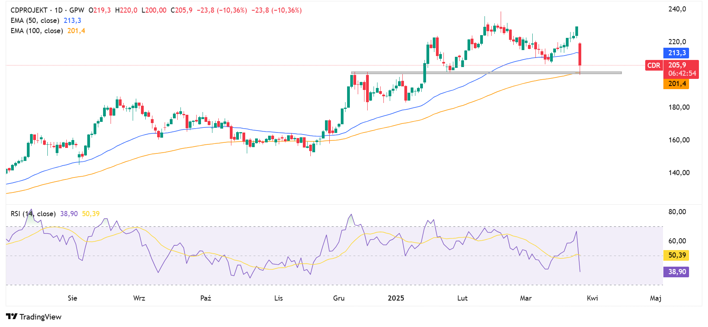
Task: Click the 80,00 RSI axis label
Action: point(677,212)
